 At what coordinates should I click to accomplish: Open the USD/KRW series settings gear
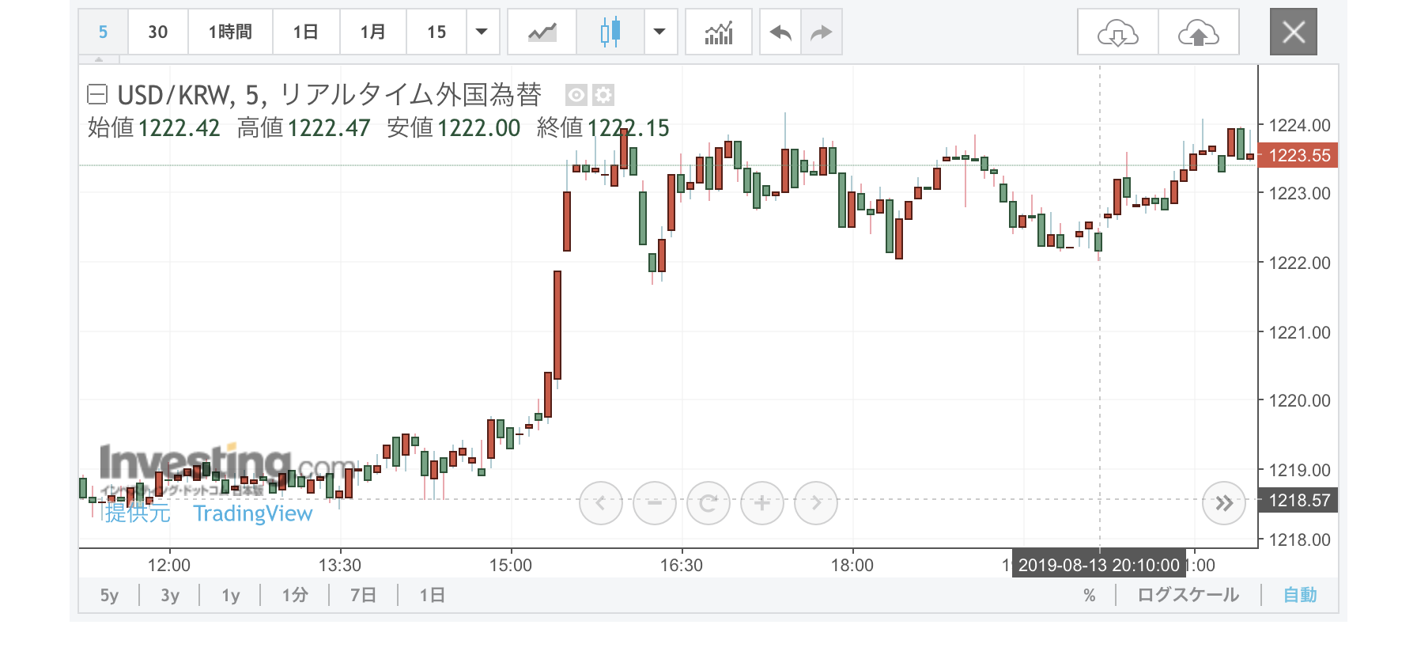603,96
